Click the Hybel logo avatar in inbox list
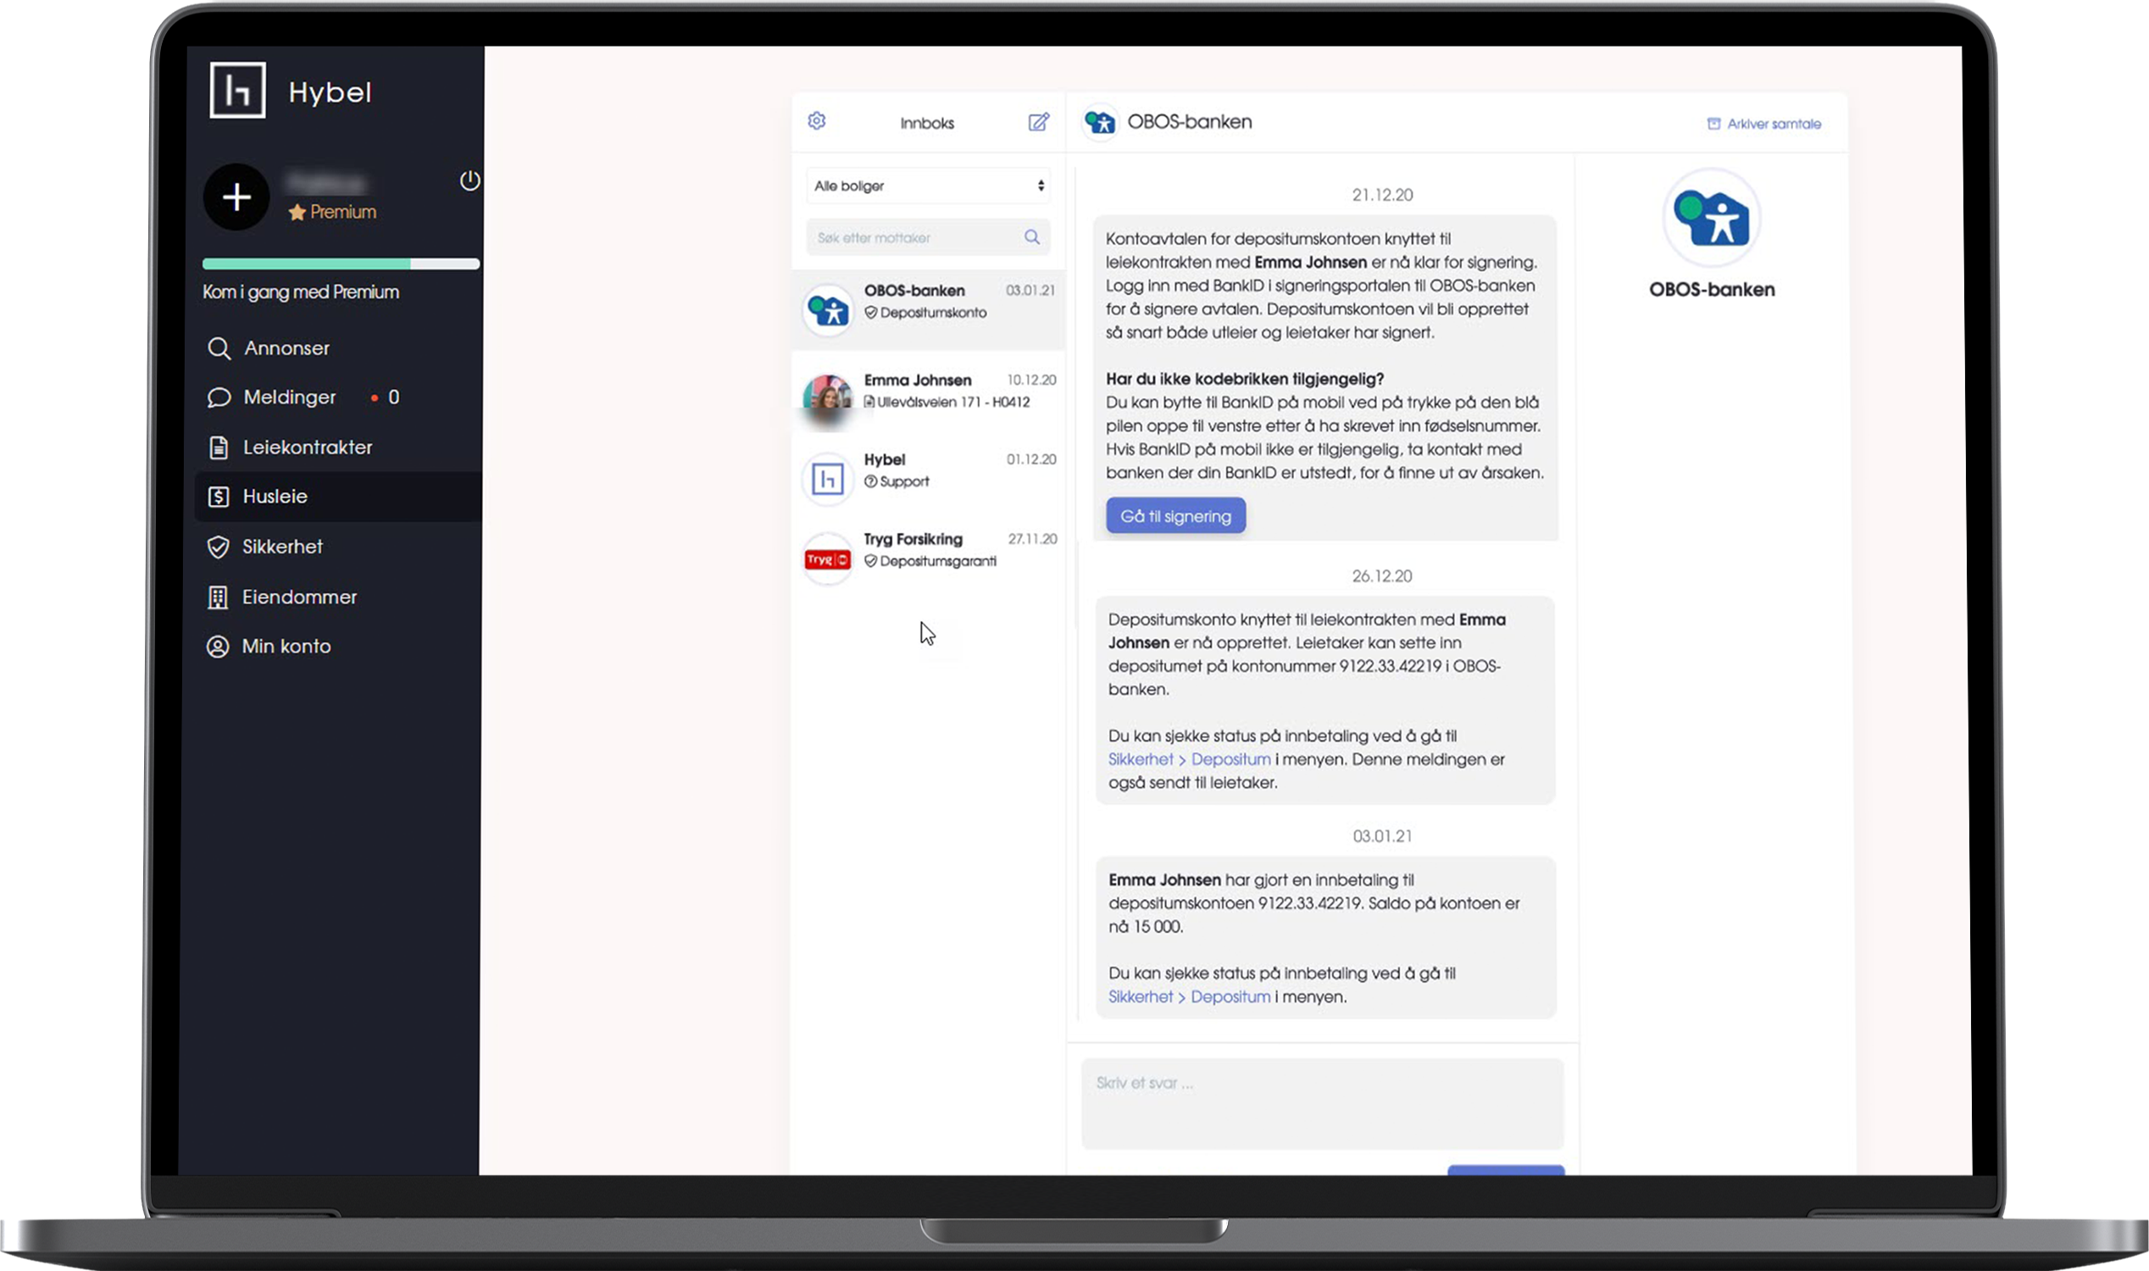The width and height of the screenshot is (2149, 1271). coord(827,479)
